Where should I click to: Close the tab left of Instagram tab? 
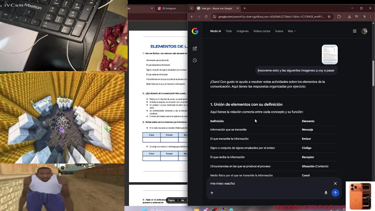click(x=152, y=8)
